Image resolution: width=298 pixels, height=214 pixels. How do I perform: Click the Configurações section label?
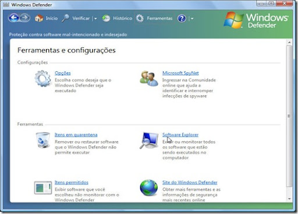click(x=33, y=62)
